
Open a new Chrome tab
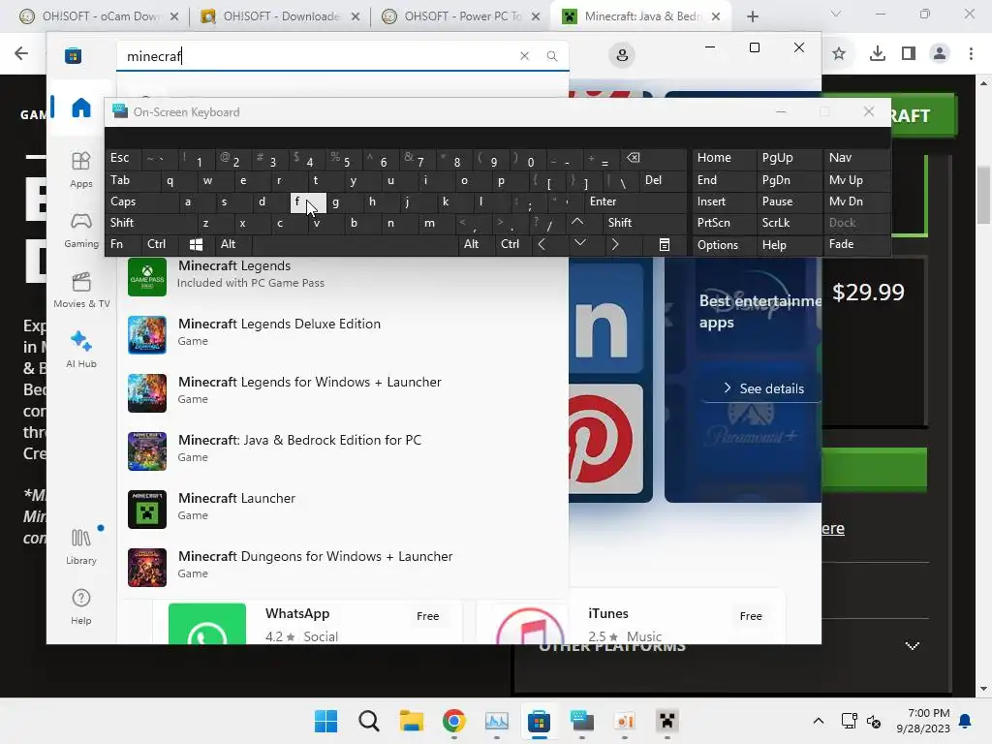pos(752,16)
